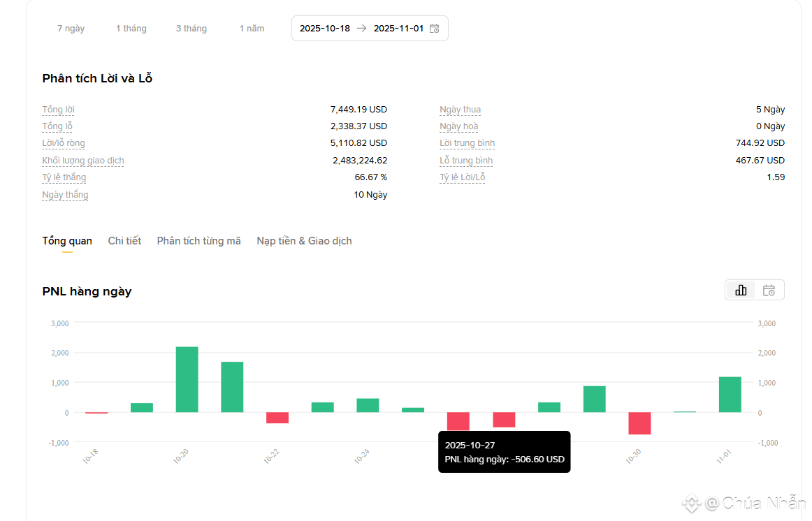Click the 467.67 USD average loss value
Image resolution: width=812 pixels, height=521 pixels.
pos(760,161)
